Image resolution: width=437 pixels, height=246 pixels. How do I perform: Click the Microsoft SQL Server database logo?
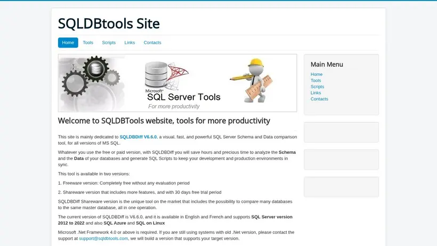(x=166, y=77)
